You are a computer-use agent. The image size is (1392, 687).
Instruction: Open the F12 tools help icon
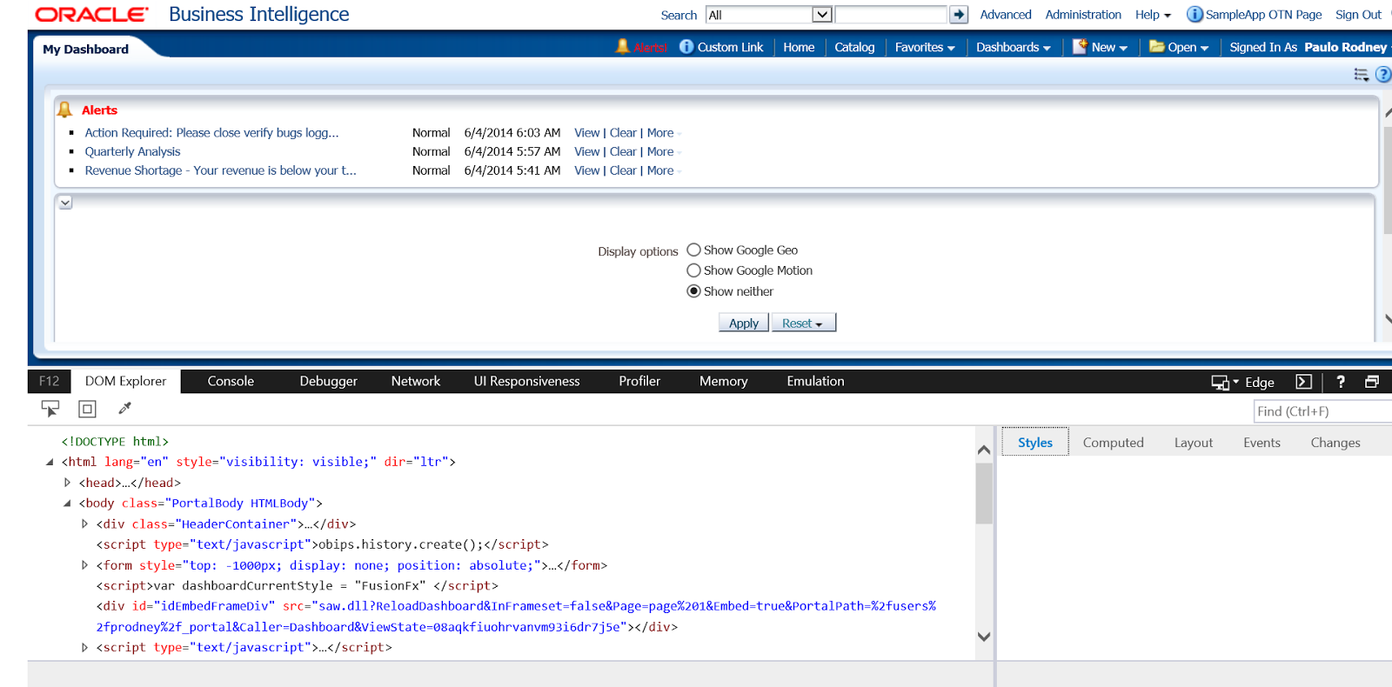point(1341,382)
